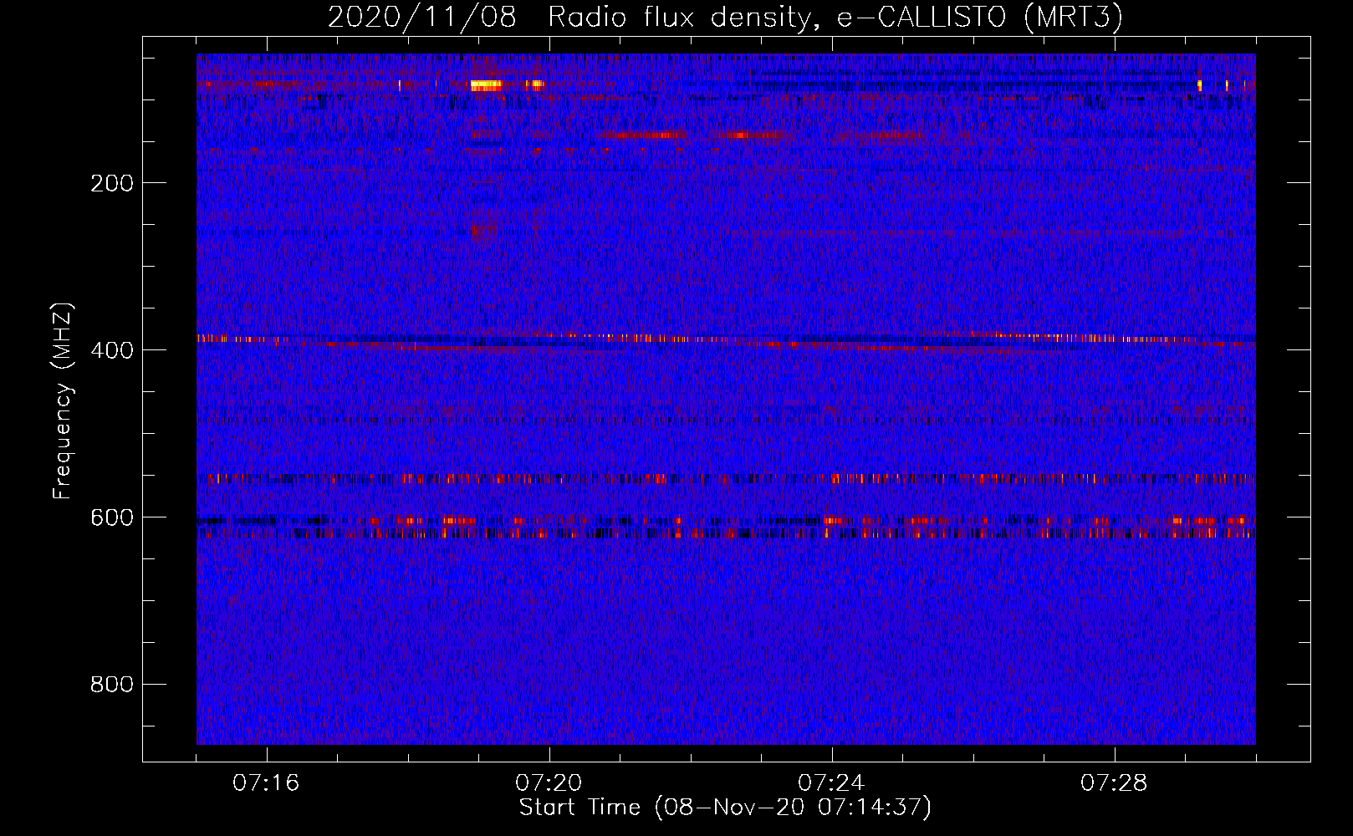Click the 200 frequency tick label

[112, 183]
